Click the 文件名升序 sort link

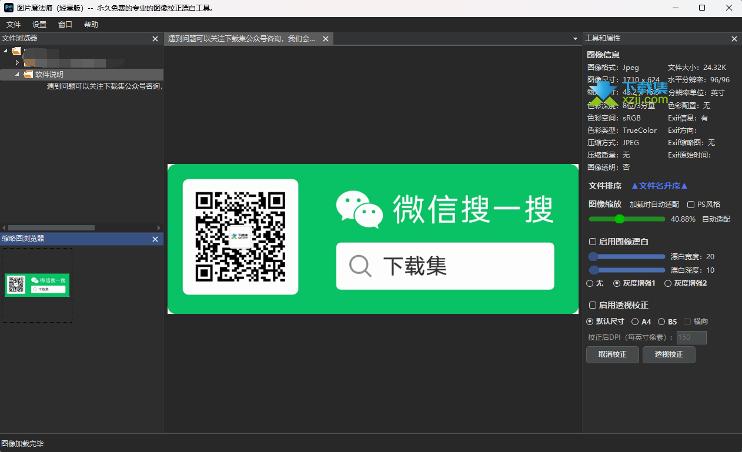[x=659, y=186]
